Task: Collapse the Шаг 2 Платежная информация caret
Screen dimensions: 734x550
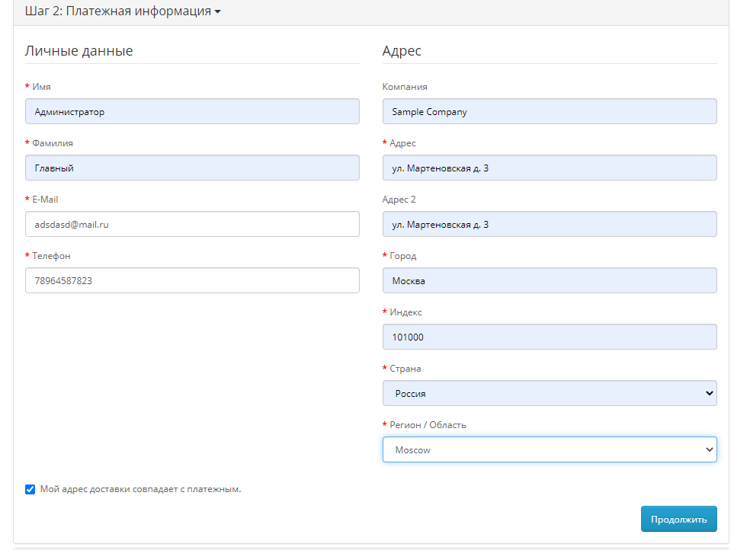Action: tap(218, 11)
